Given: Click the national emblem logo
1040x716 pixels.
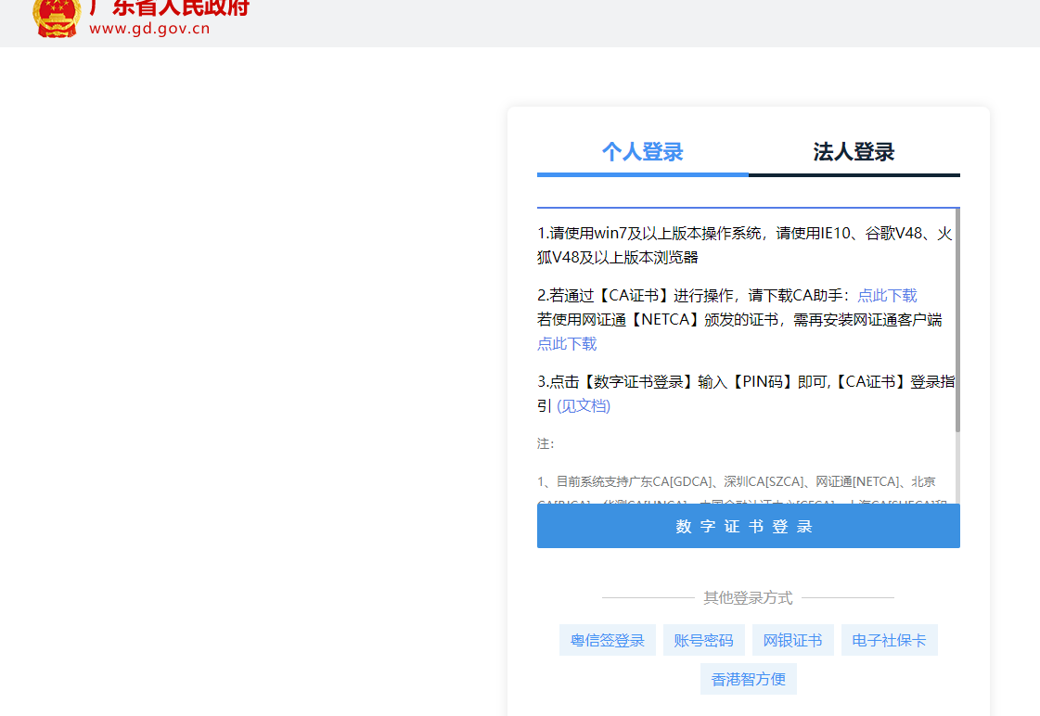Looking at the screenshot, I should 57,17.
